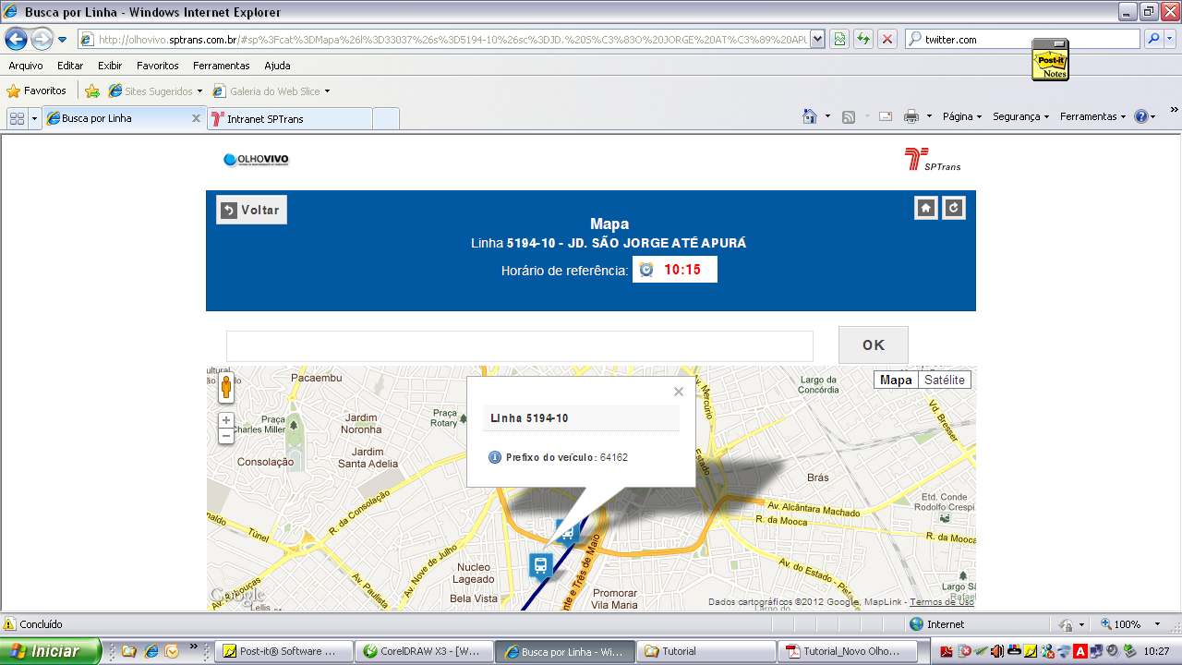Select the clock icon beside 10:15
This screenshot has height=665, width=1182.
pyautogui.click(x=646, y=270)
